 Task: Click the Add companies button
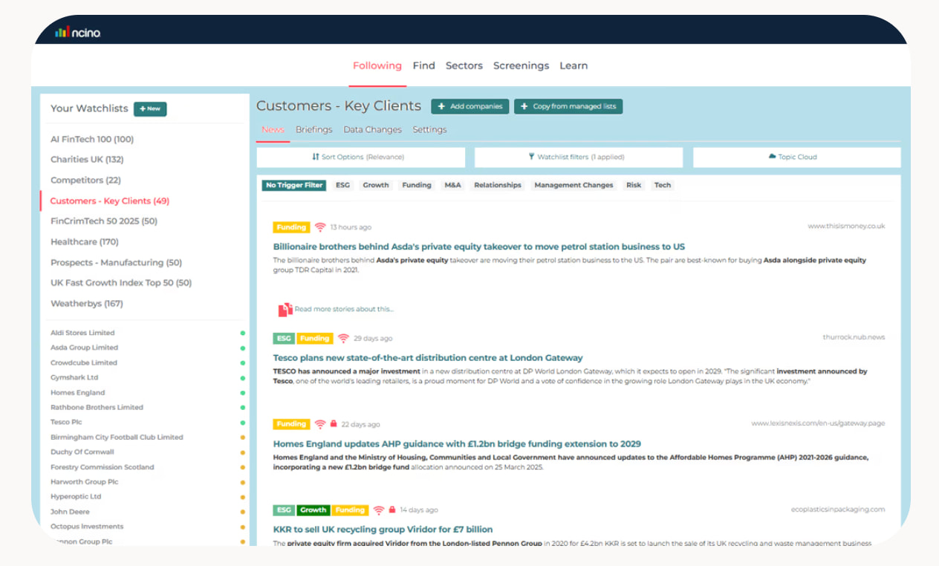click(470, 106)
